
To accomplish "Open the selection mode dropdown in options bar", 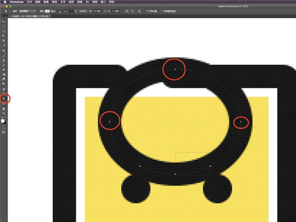I will tap(27, 11).
